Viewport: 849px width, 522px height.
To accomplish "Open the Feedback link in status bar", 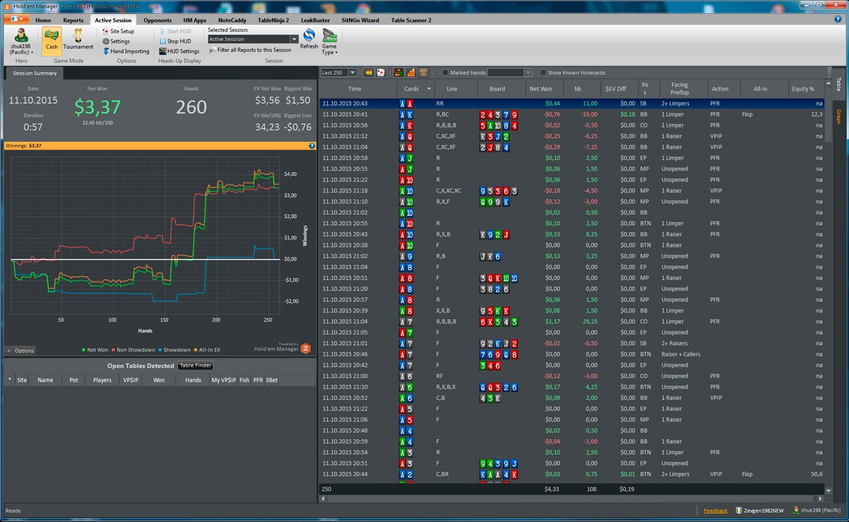I will [715, 511].
